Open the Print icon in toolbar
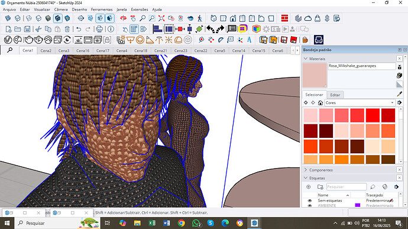408x229 pixels. tap(99, 29)
